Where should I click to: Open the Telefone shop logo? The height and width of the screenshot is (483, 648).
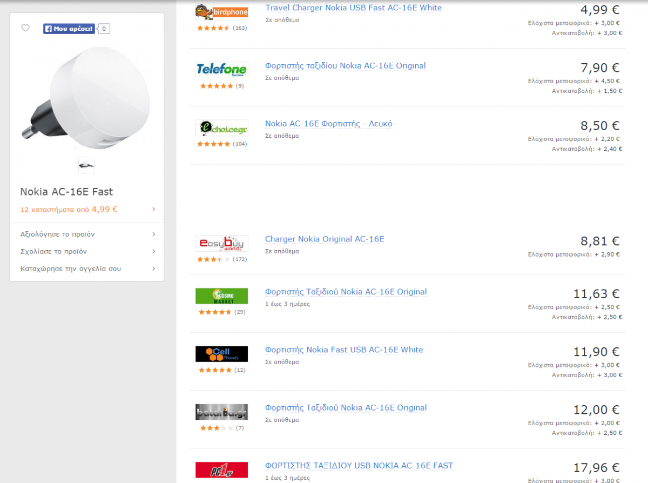[x=221, y=70]
